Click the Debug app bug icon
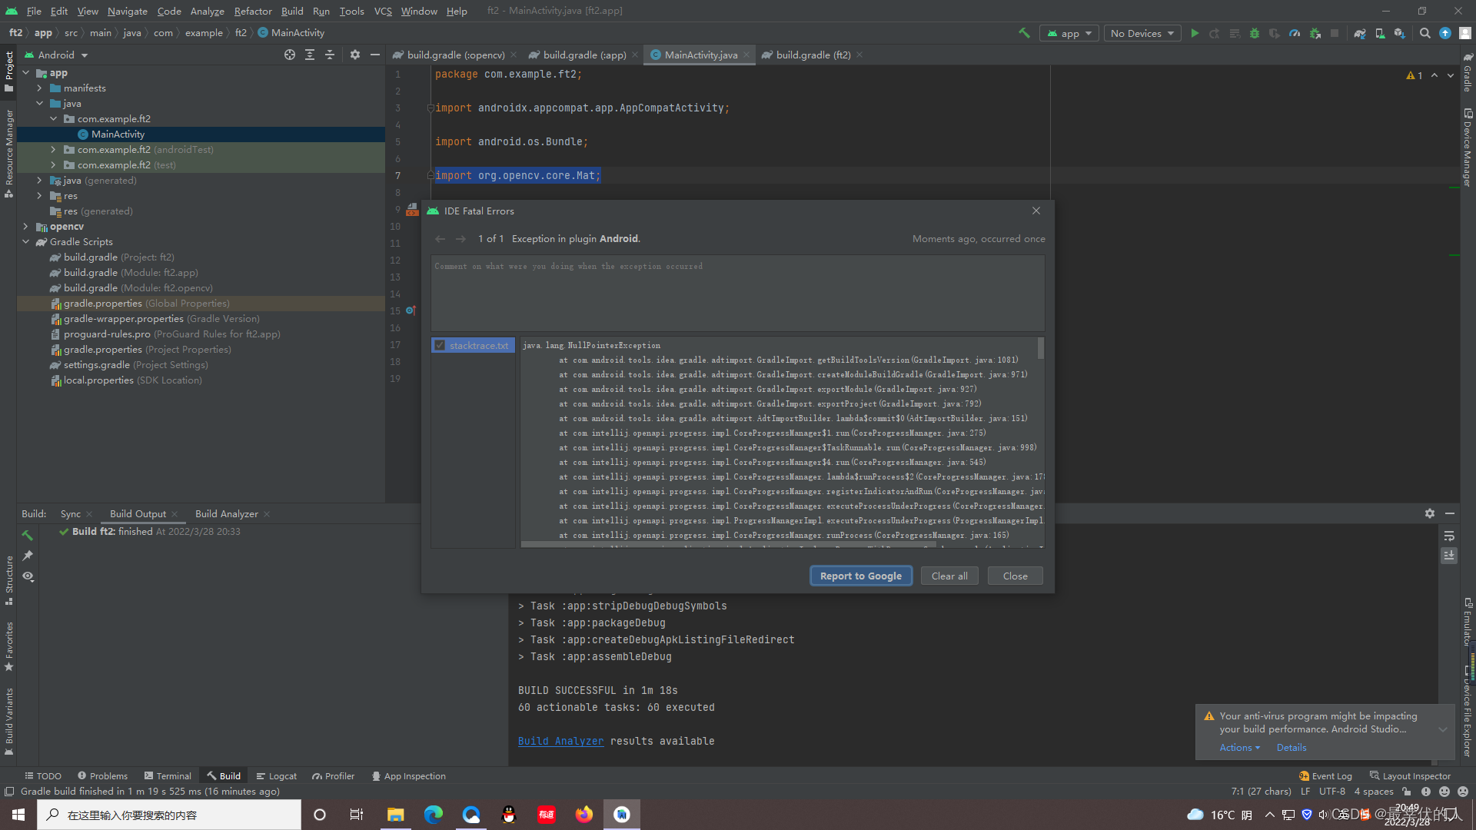The height and width of the screenshot is (830, 1476). (1255, 33)
